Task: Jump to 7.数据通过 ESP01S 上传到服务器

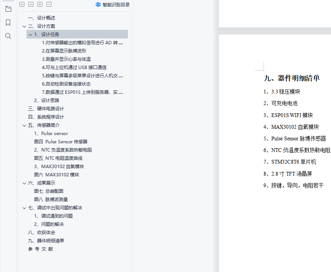Action: tap(82, 92)
